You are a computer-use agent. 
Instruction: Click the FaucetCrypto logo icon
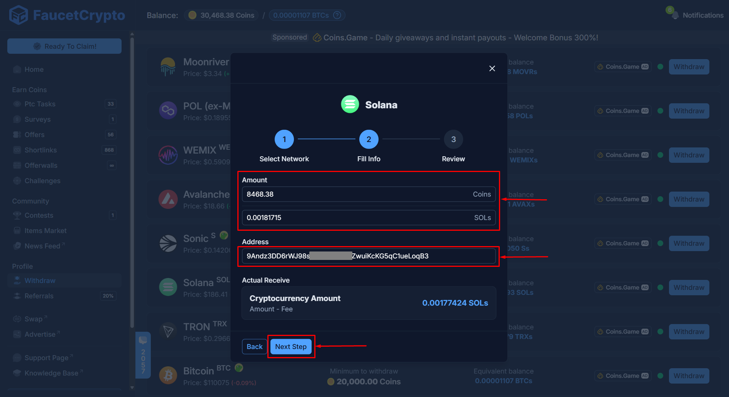pos(19,15)
